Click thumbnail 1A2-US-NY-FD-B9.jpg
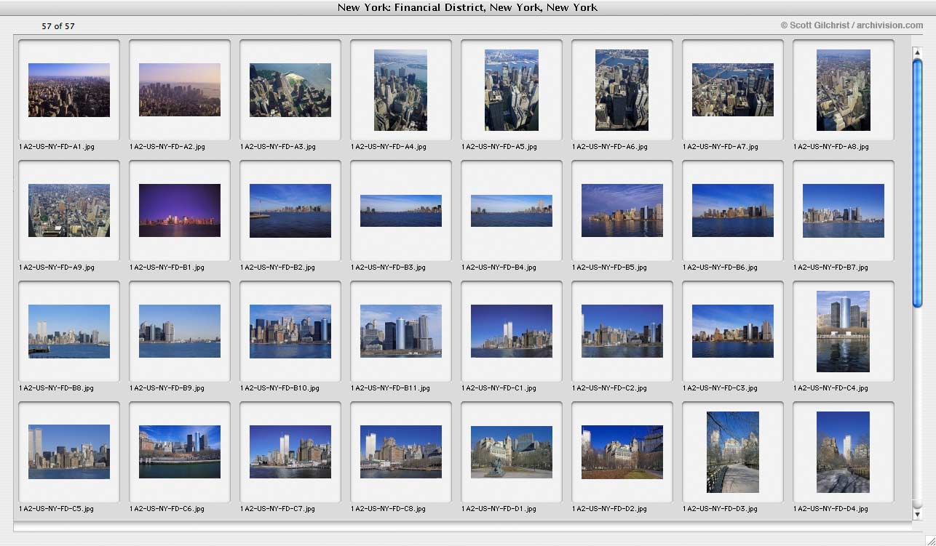The image size is (936, 546). coord(180,332)
